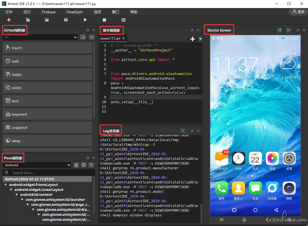Switch to the newer111.air tab
Image resolution: width=308 pixels, height=226 pixels.
click(x=110, y=38)
